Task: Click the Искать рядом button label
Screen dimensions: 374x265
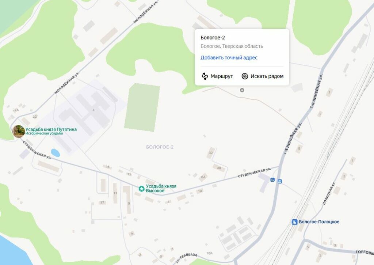Action: [x=267, y=76]
